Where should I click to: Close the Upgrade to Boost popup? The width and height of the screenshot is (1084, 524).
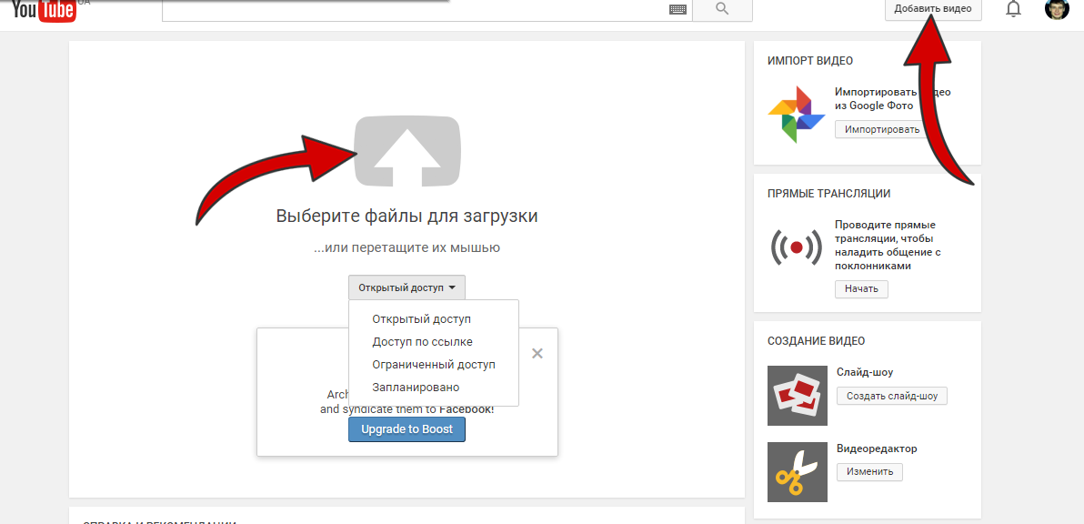pyautogui.click(x=537, y=353)
